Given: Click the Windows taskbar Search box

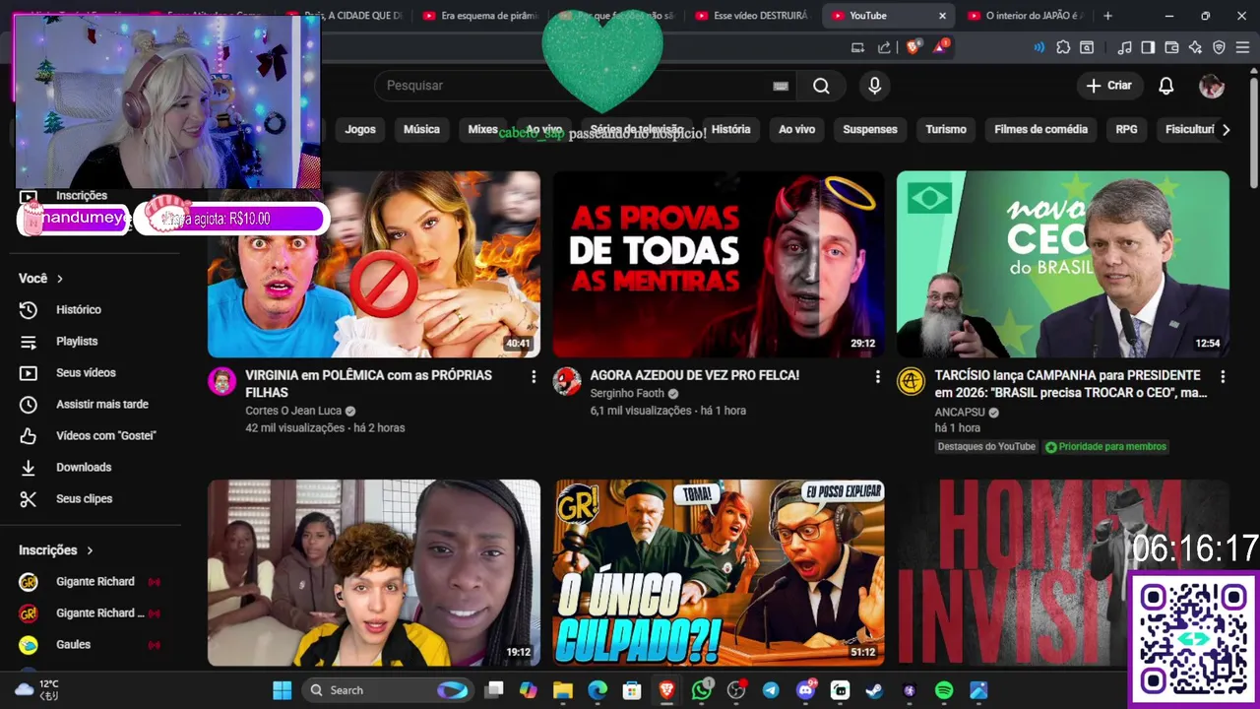Looking at the screenshot, I should coord(386,690).
